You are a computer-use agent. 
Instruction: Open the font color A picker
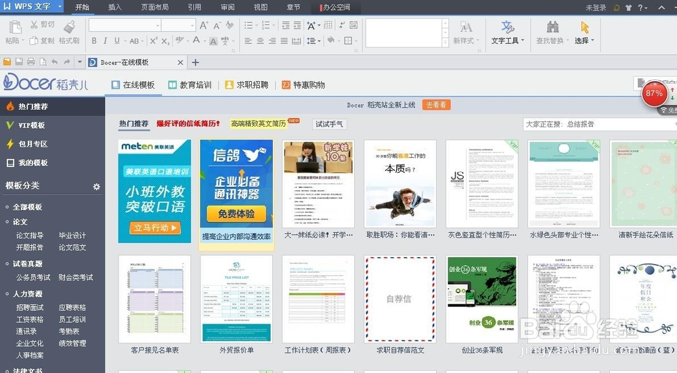point(196,41)
